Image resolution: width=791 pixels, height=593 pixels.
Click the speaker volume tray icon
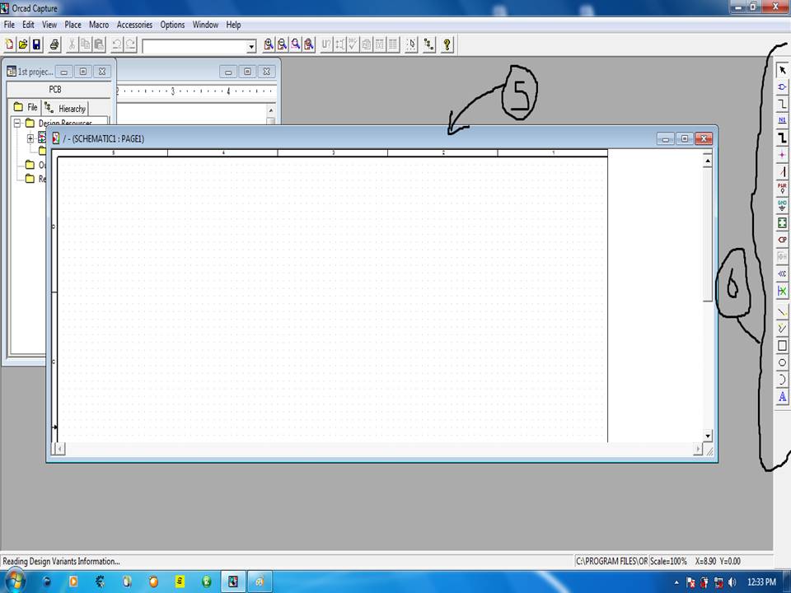pyautogui.click(x=732, y=582)
